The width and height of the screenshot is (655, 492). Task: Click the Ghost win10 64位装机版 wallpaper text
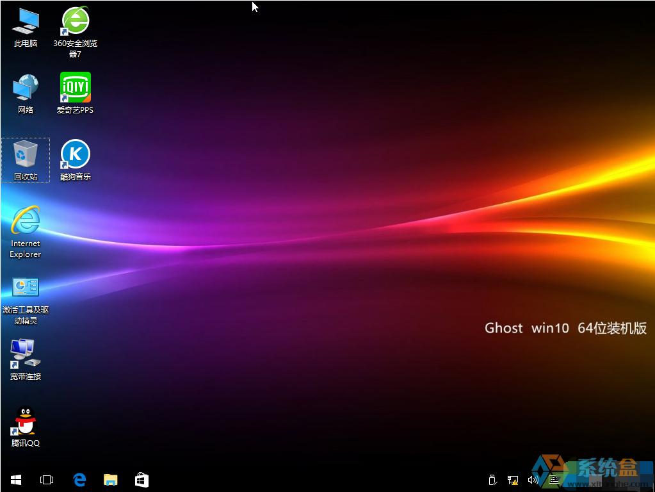click(565, 328)
